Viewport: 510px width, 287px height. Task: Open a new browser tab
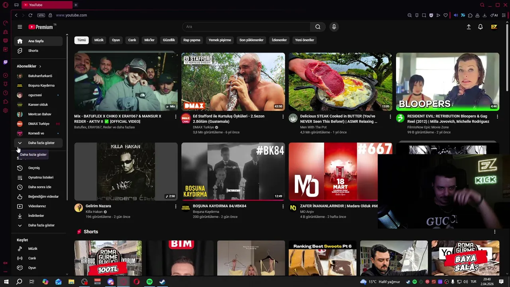tap(76, 5)
